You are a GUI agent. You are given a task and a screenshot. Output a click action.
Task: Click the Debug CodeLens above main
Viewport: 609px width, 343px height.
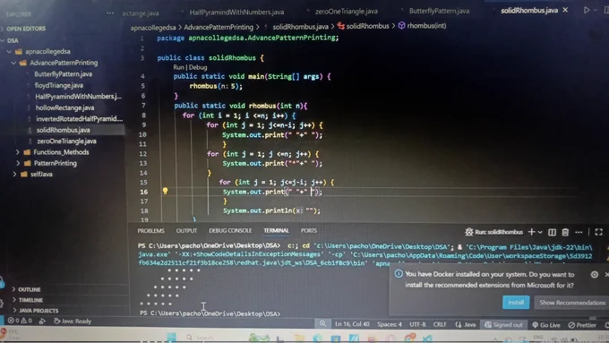[198, 67]
